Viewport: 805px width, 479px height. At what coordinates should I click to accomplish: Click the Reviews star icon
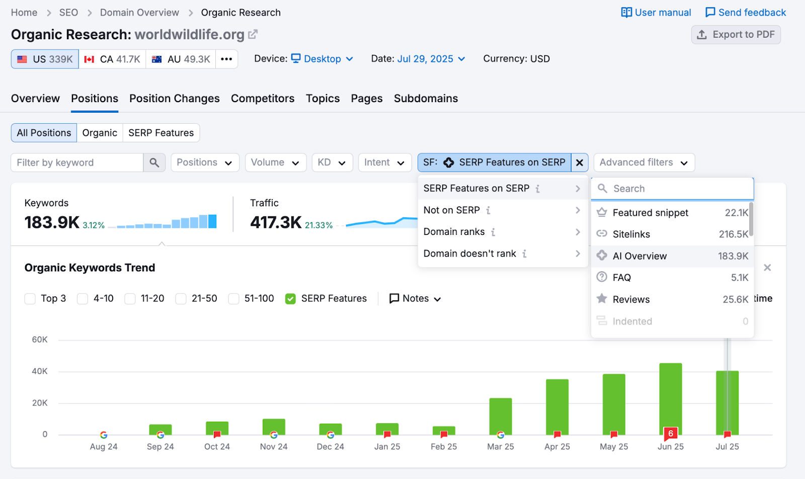click(x=602, y=299)
